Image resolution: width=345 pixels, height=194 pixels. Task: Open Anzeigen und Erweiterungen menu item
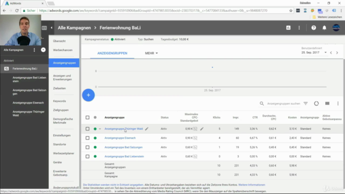63,78
